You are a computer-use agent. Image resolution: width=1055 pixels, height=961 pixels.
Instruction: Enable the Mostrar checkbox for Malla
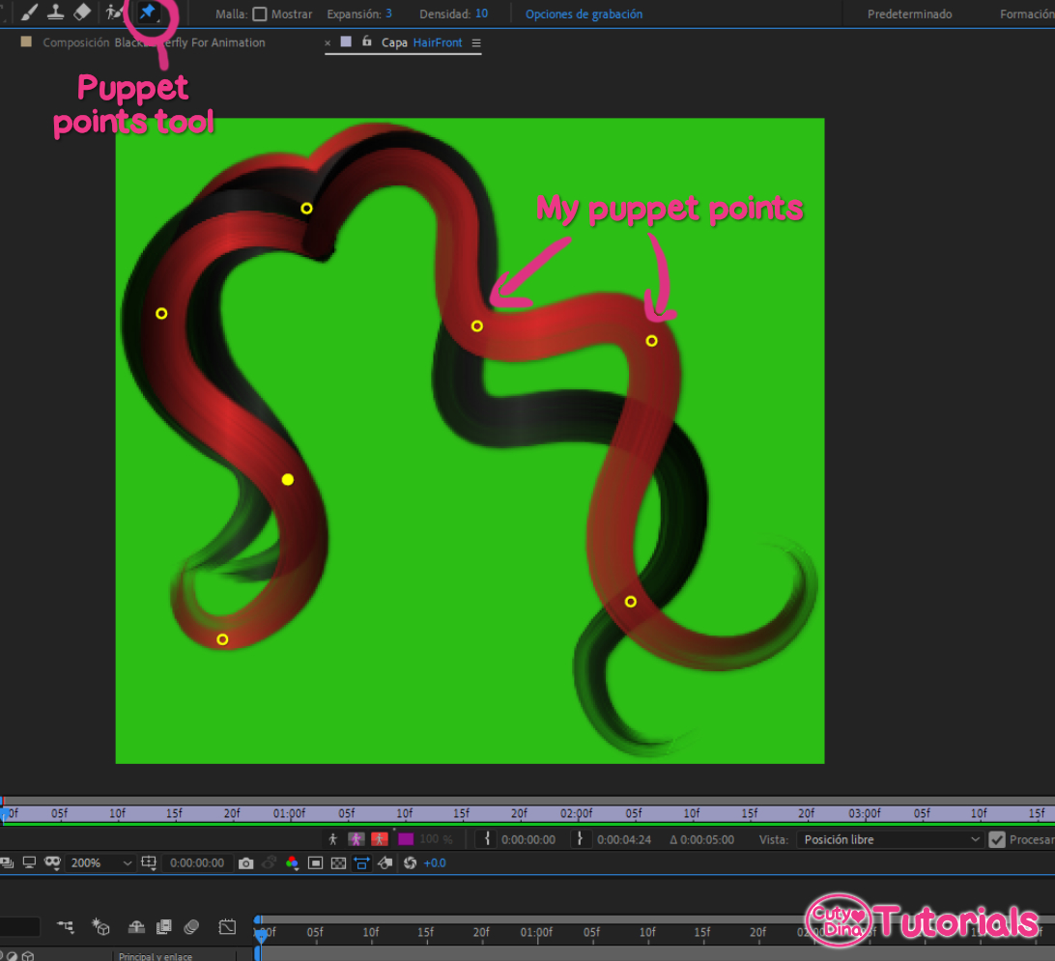261,14
